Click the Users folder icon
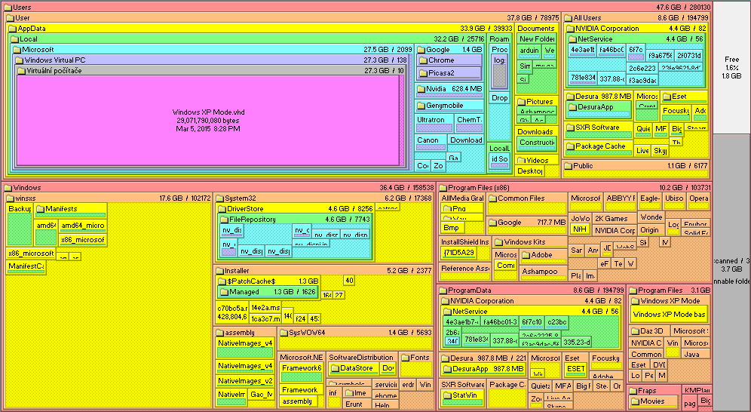This screenshot has width=751, height=412. tap(7, 8)
